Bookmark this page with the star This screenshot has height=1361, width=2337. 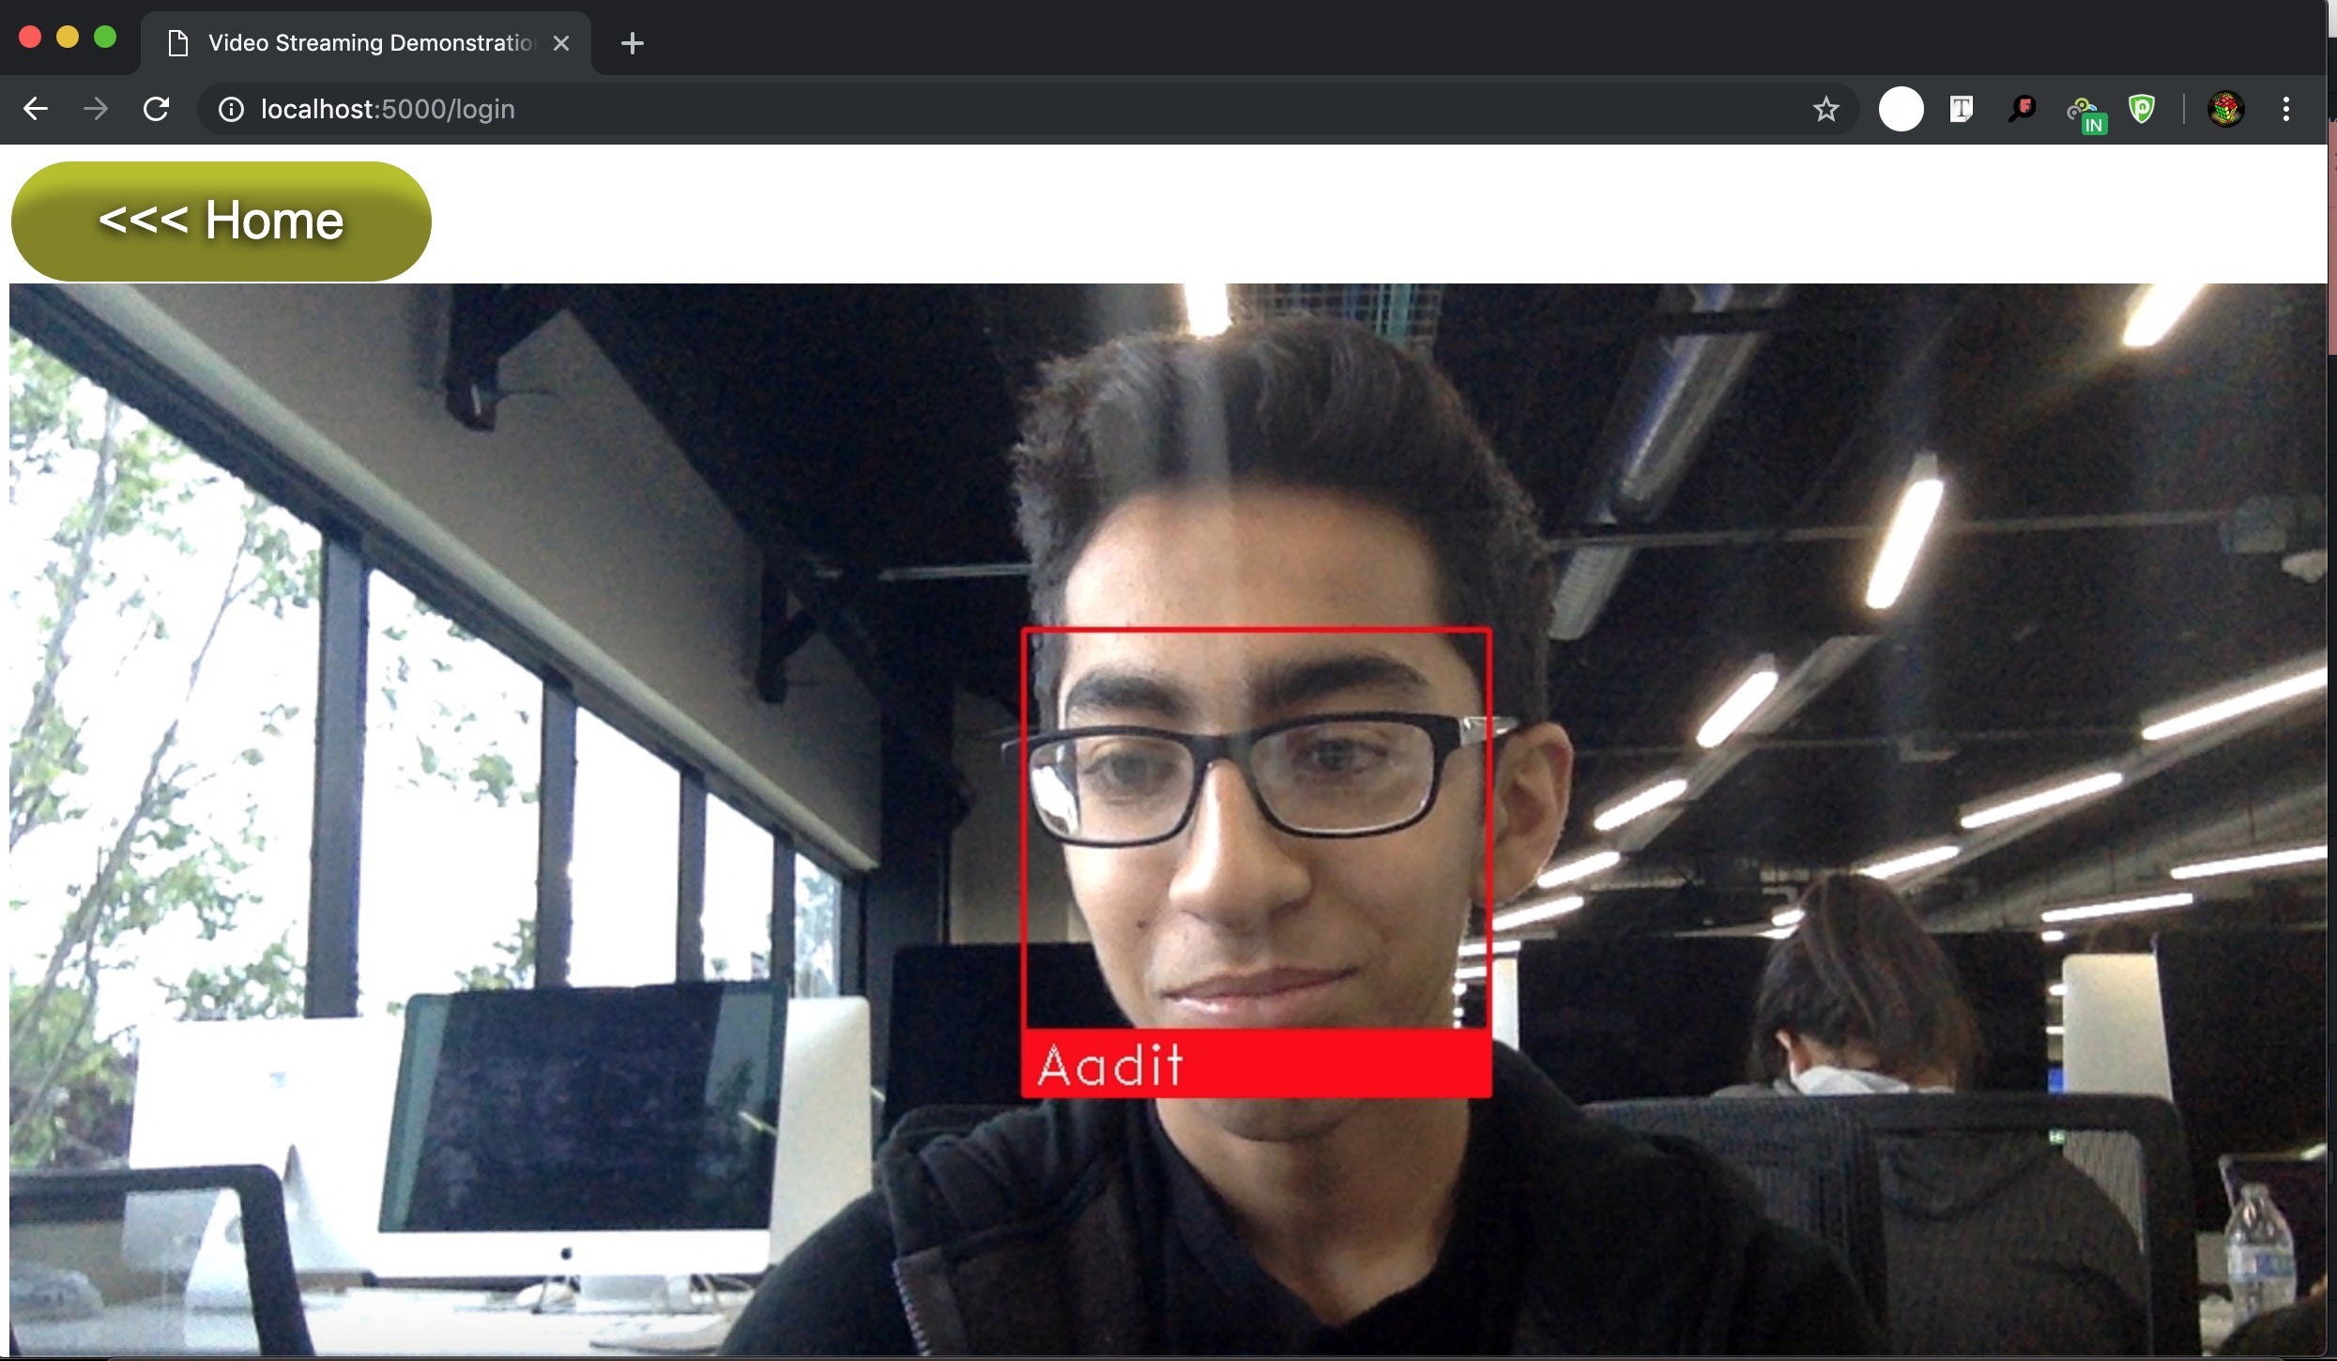1825,109
